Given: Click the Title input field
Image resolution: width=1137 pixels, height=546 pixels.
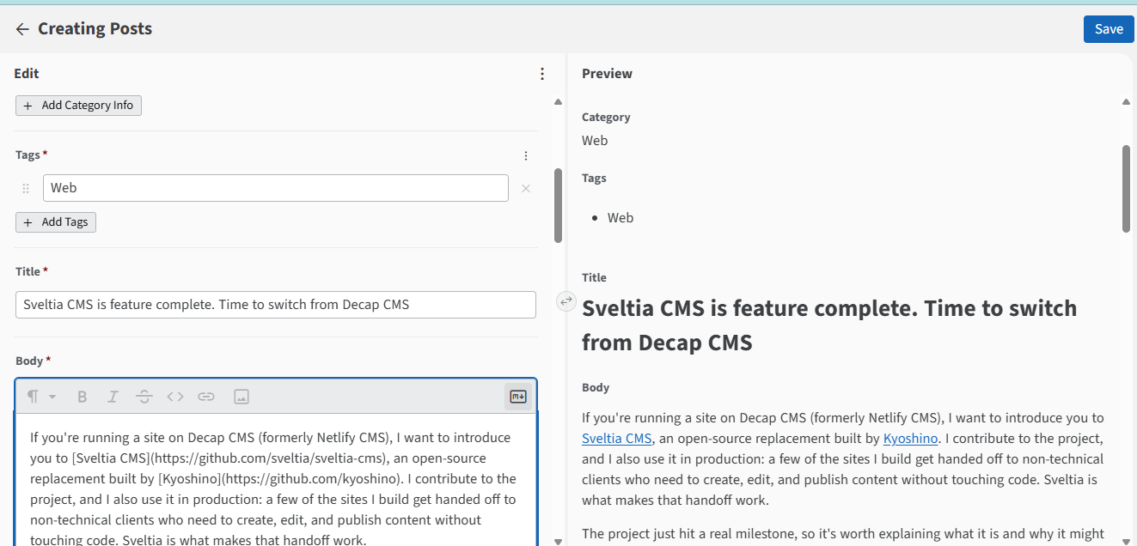Looking at the screenshot, I should pos(276,305).
